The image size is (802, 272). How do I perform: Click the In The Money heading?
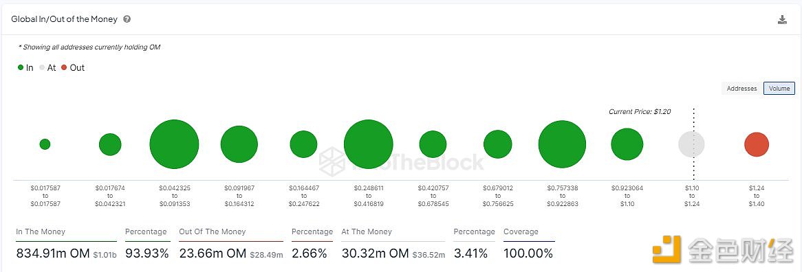point(41,231)
